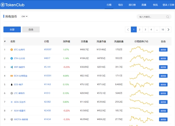The image size is (175, 126).
Task: Click the TokenClub logo
Action: pyautogui.click(x=12, y=5)
